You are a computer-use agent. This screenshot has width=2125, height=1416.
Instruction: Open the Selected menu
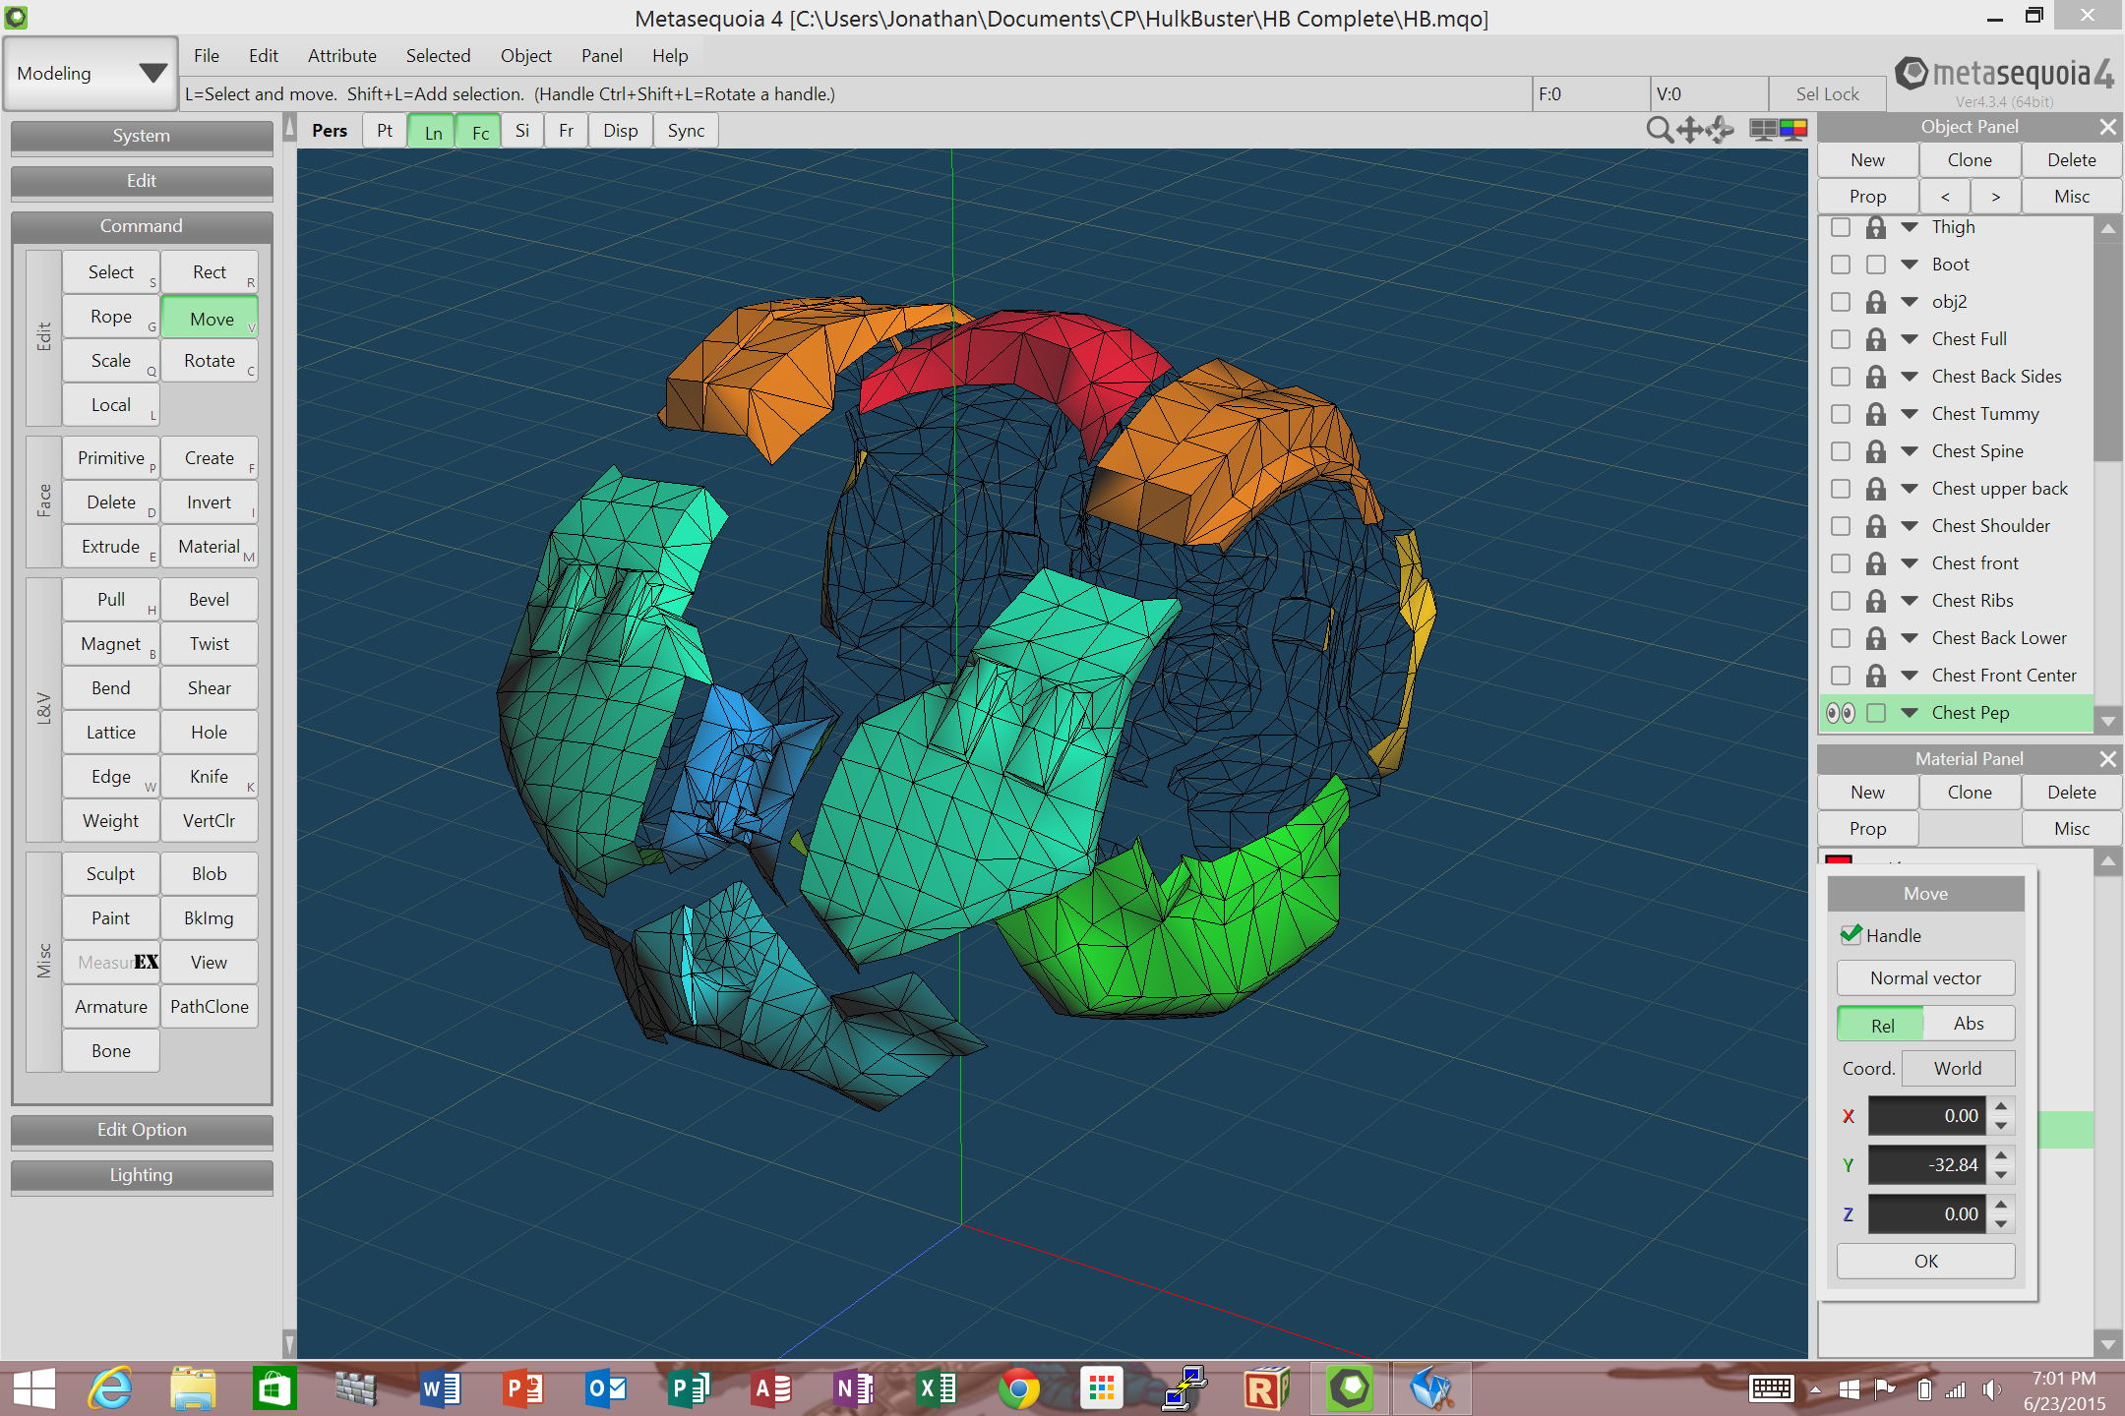(438, 56)
